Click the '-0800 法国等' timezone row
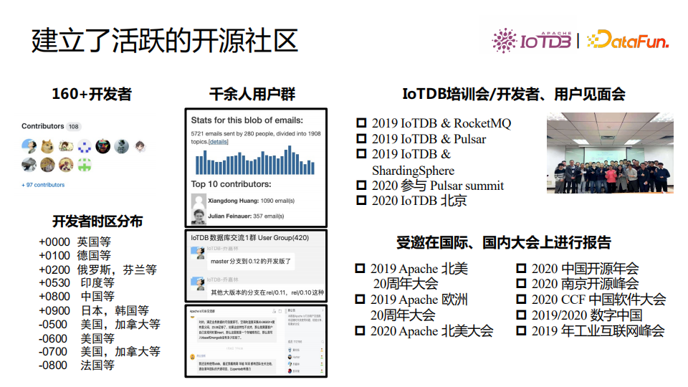The image size is (688, 387). (x=77, y=365)
